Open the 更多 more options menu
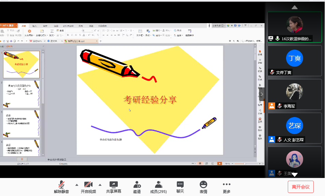This screenshot has width=325, height=196. (x=227, y=185)
